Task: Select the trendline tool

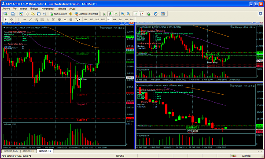Action: pos(30,20)
